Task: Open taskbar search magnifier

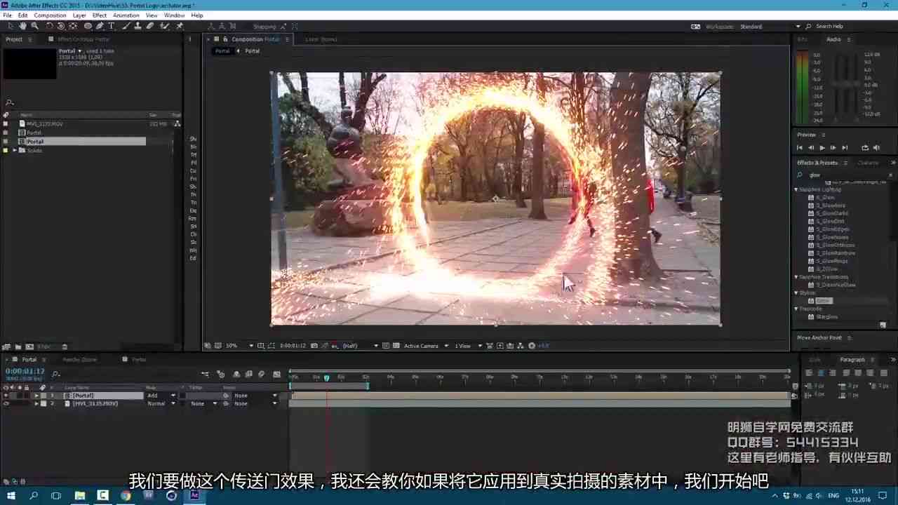Action: (x=34, y=495)
